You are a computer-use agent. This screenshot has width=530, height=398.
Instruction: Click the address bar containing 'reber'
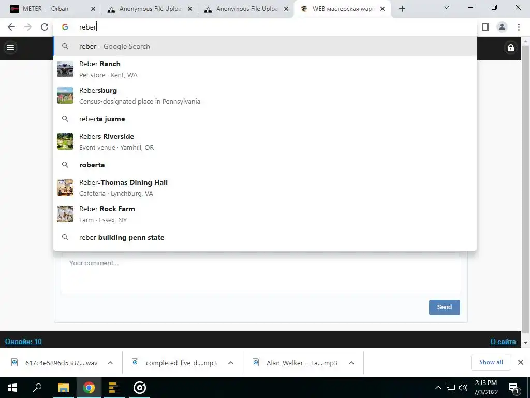(265, 27)
